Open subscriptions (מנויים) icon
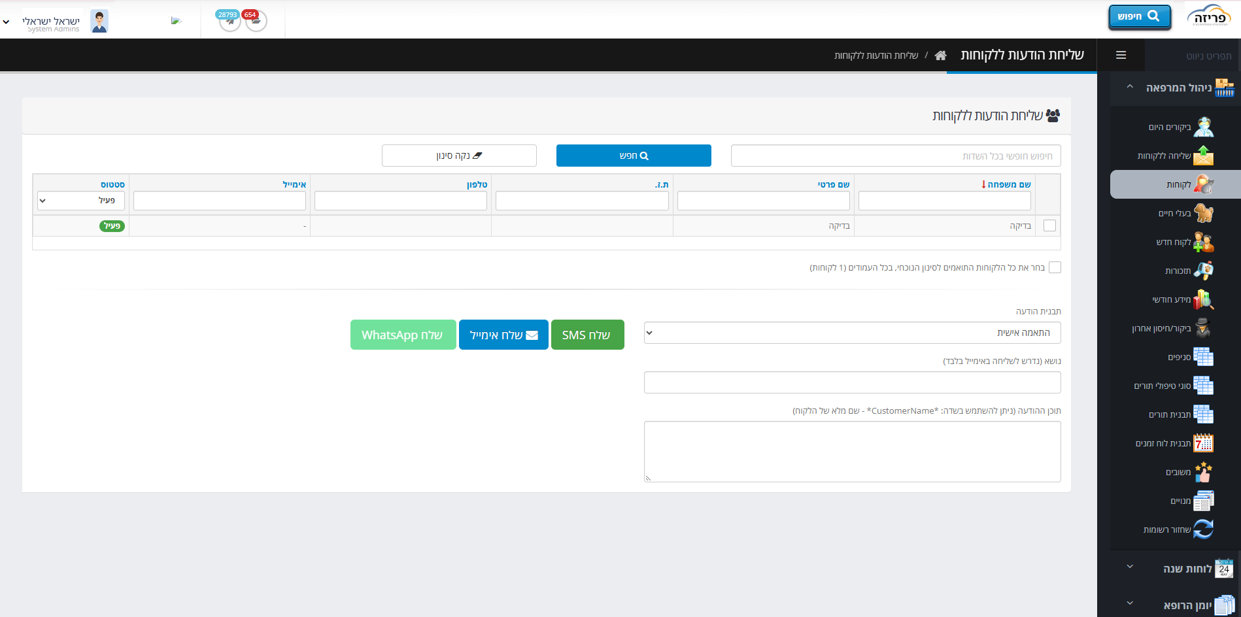The image size is (1241, 617). tap(1203, 501)
